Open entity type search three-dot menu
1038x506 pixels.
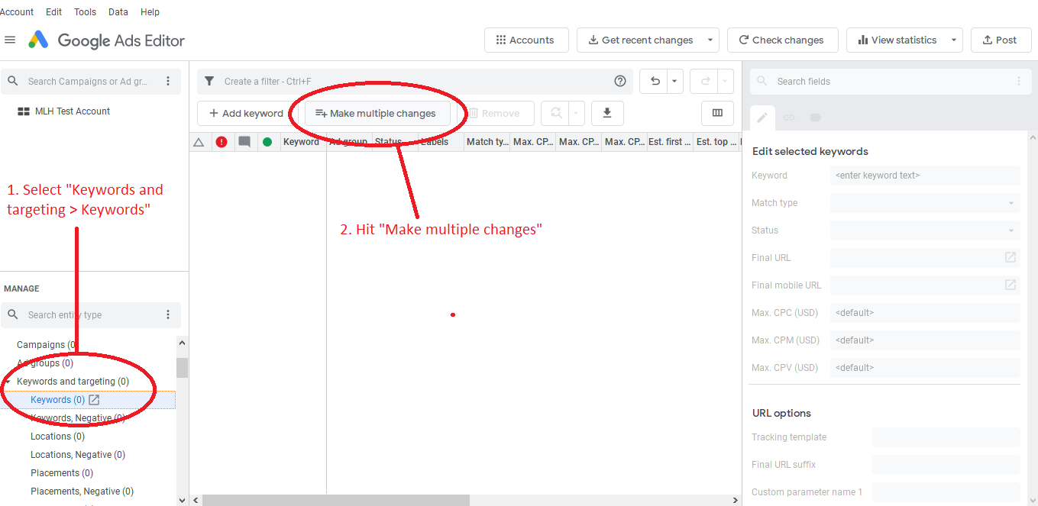(x=168, y=314)
